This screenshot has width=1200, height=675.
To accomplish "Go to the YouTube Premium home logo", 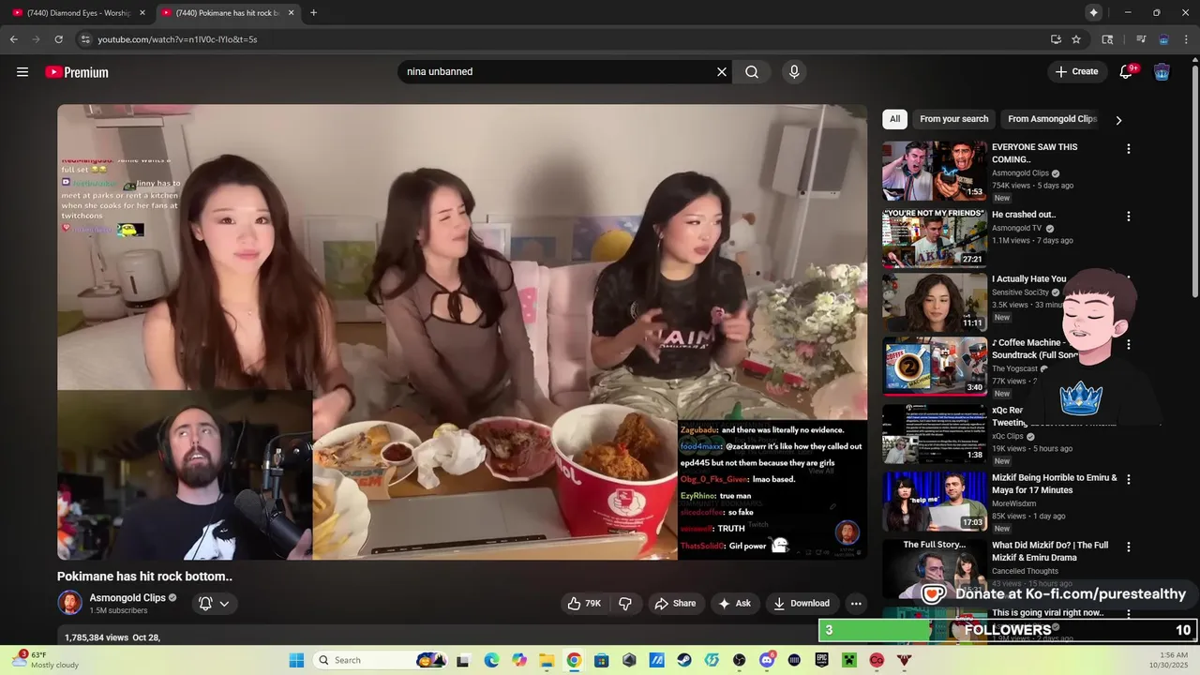I will [x=77, y=72].
